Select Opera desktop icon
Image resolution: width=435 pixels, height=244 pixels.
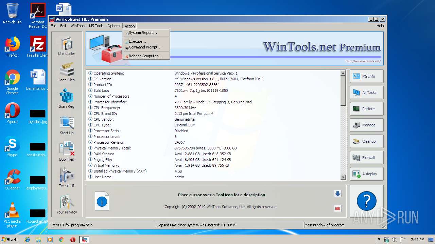point(12,113)
